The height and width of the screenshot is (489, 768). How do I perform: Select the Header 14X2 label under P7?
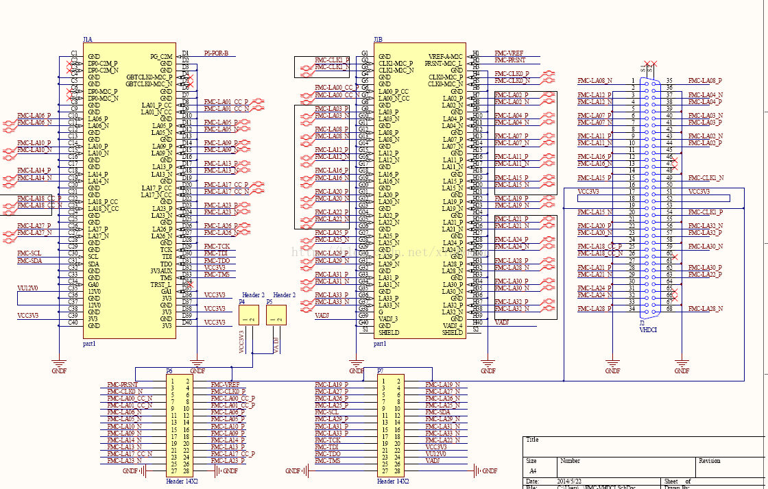(393, 481)
